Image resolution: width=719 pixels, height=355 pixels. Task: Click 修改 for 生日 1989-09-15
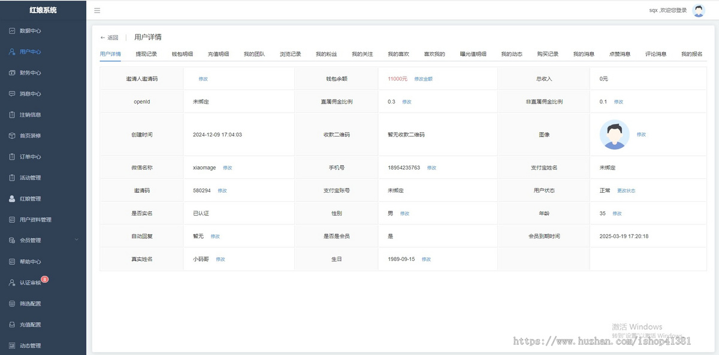click(426, 259)
